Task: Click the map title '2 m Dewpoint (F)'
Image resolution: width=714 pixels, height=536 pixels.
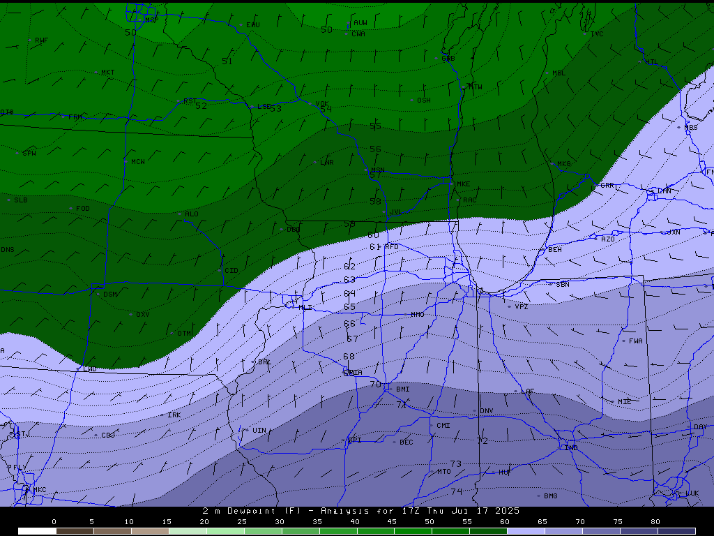Action: point(252,511)
